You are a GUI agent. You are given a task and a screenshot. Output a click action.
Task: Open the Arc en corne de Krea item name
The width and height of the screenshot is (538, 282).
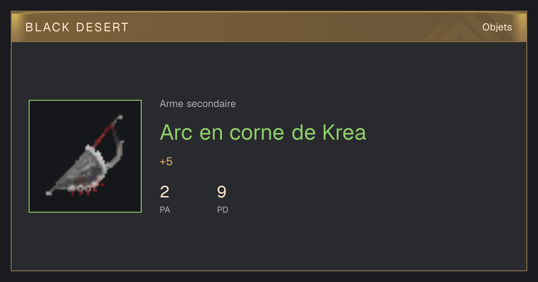[x=263, y=132]
